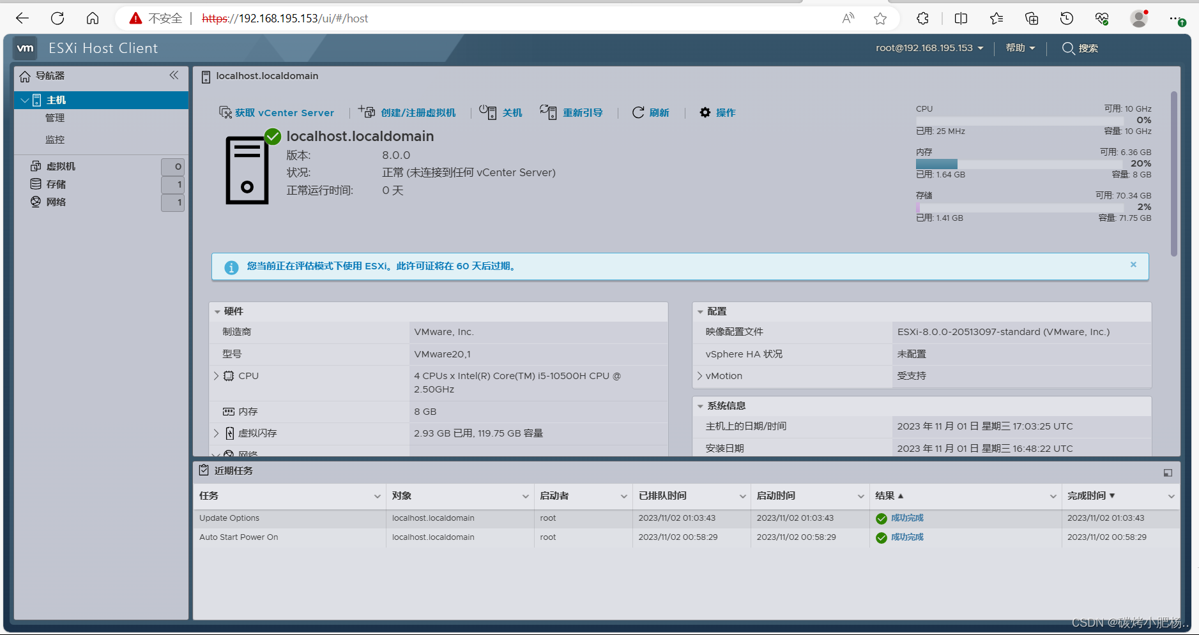
Task: Click 成功完成 link for Auto Start Power On
Action: pyautogui.click(x=907, y=537)
